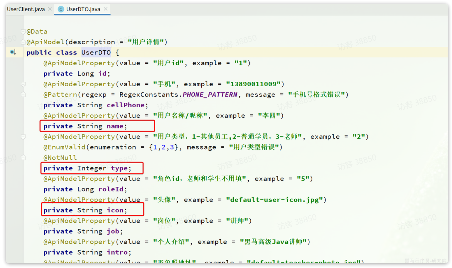Collapse fold marker at the 手机 ApiModelProperty line
This screenshot has width=452, height=268.
point(23,84)
